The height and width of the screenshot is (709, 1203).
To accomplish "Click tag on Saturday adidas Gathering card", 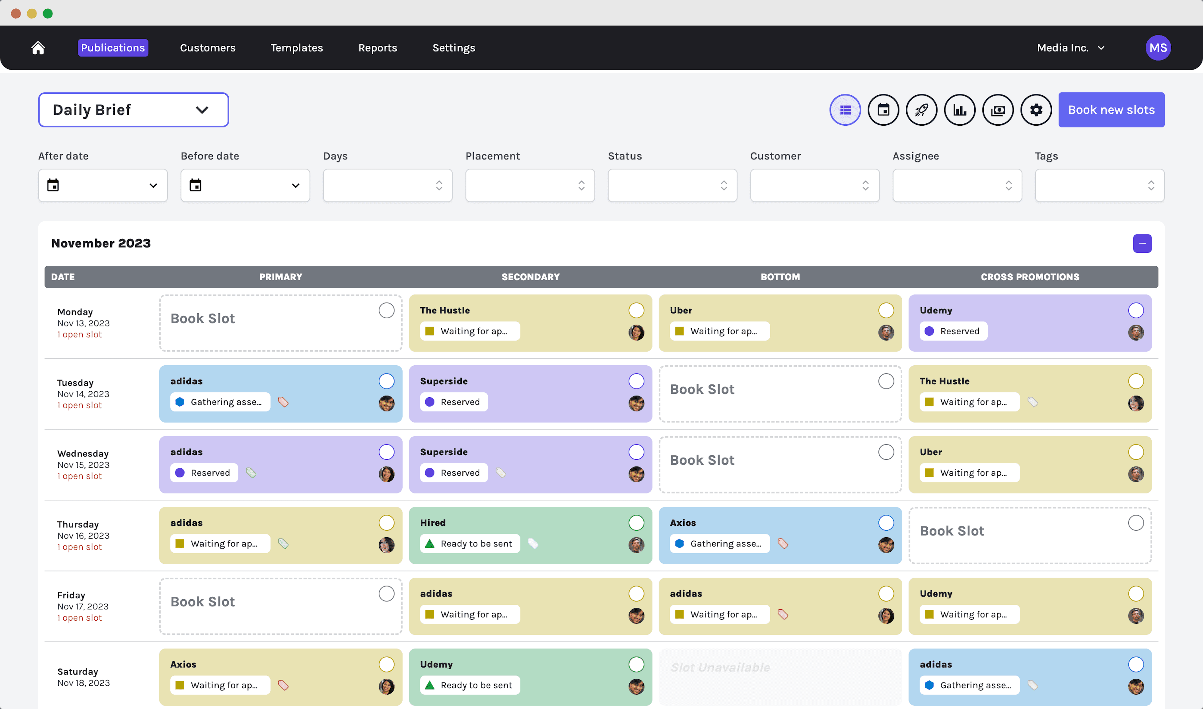I will coord(1033,685).
